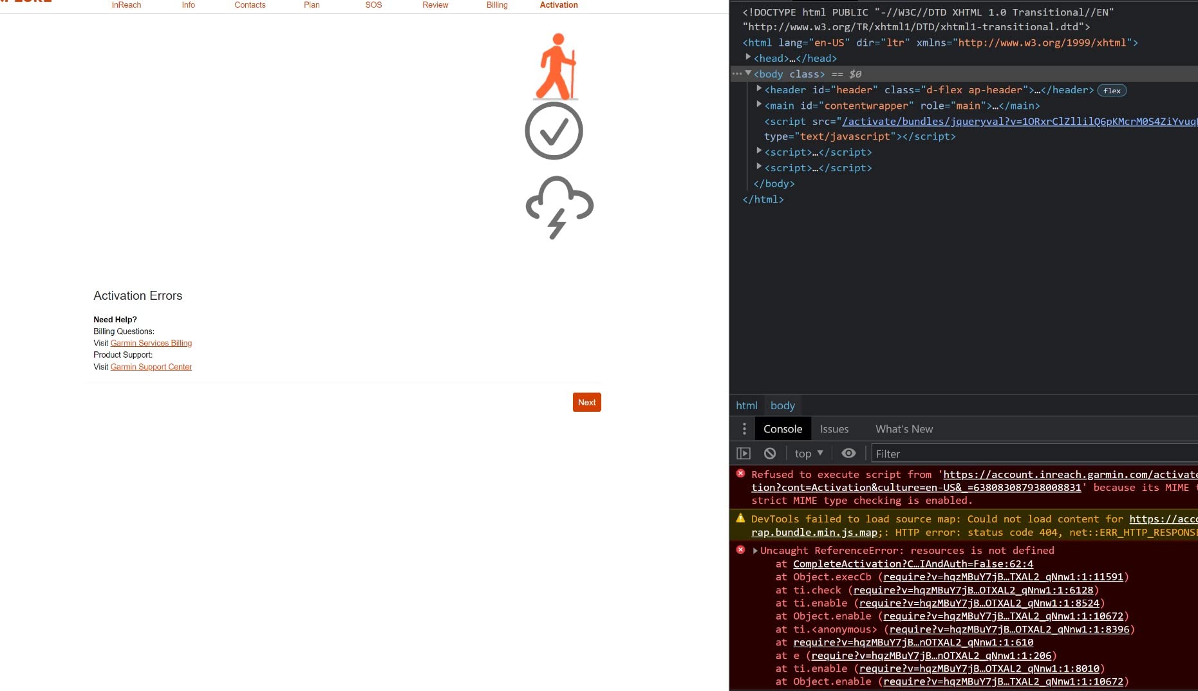Click the console Filter input field
The height and width of the screenshot is (691, 1198).
1034,454
